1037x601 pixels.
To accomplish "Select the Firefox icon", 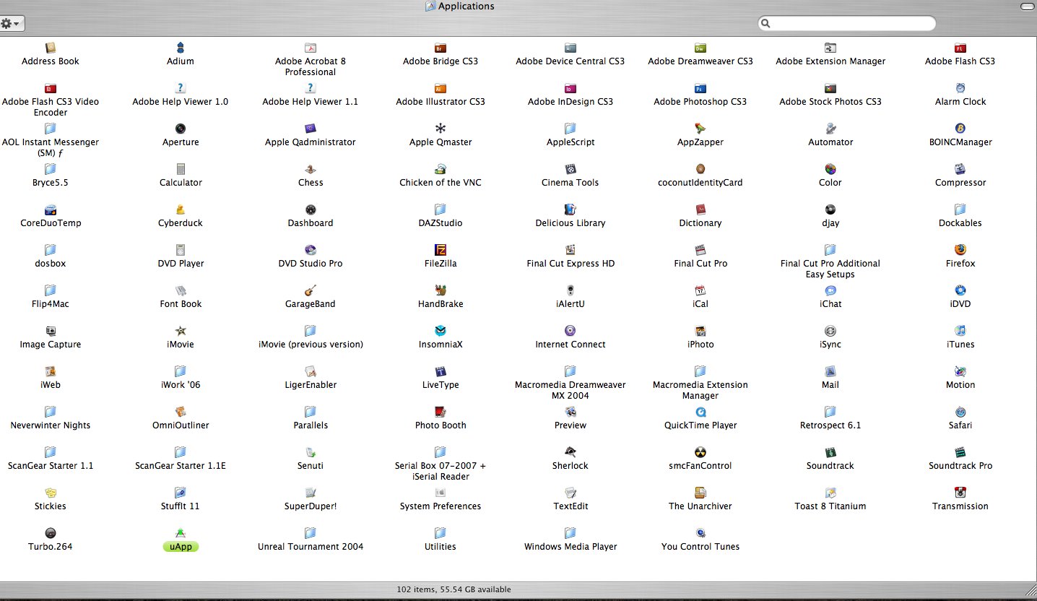I will [x=960, y=250].
